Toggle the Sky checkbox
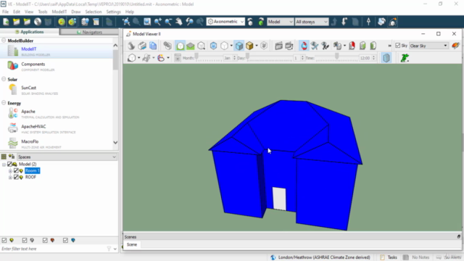 tap(398, 46)
